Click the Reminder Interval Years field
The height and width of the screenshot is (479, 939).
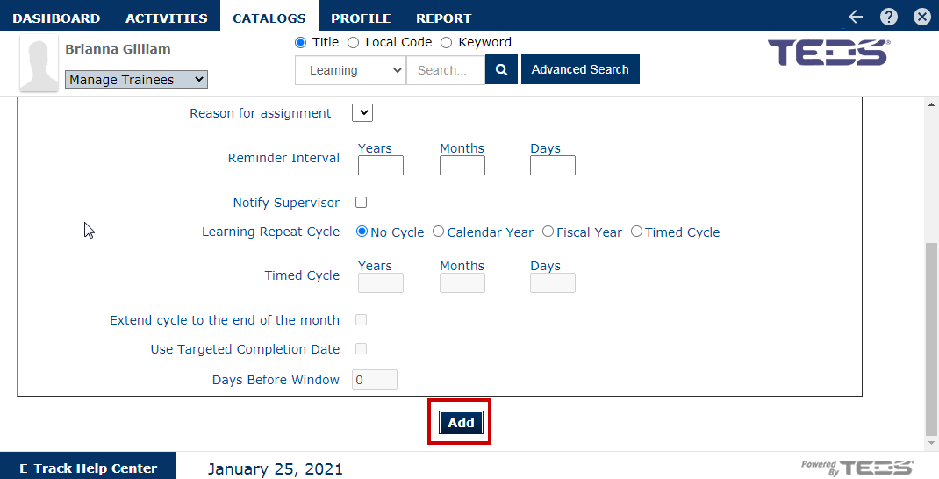(381, 166)
